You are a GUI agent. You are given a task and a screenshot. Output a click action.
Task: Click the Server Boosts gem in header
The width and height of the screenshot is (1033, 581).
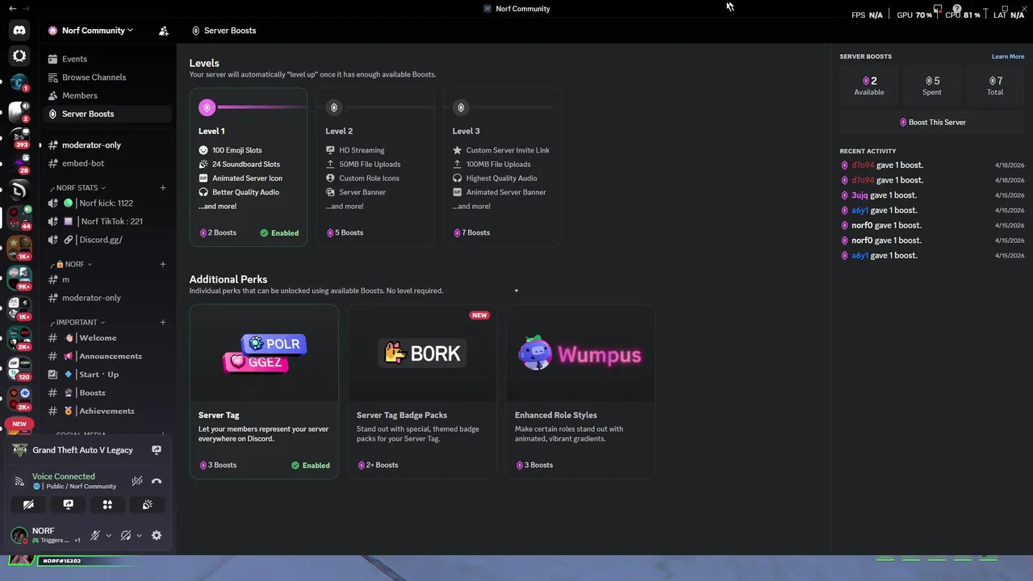pos(195,31)
